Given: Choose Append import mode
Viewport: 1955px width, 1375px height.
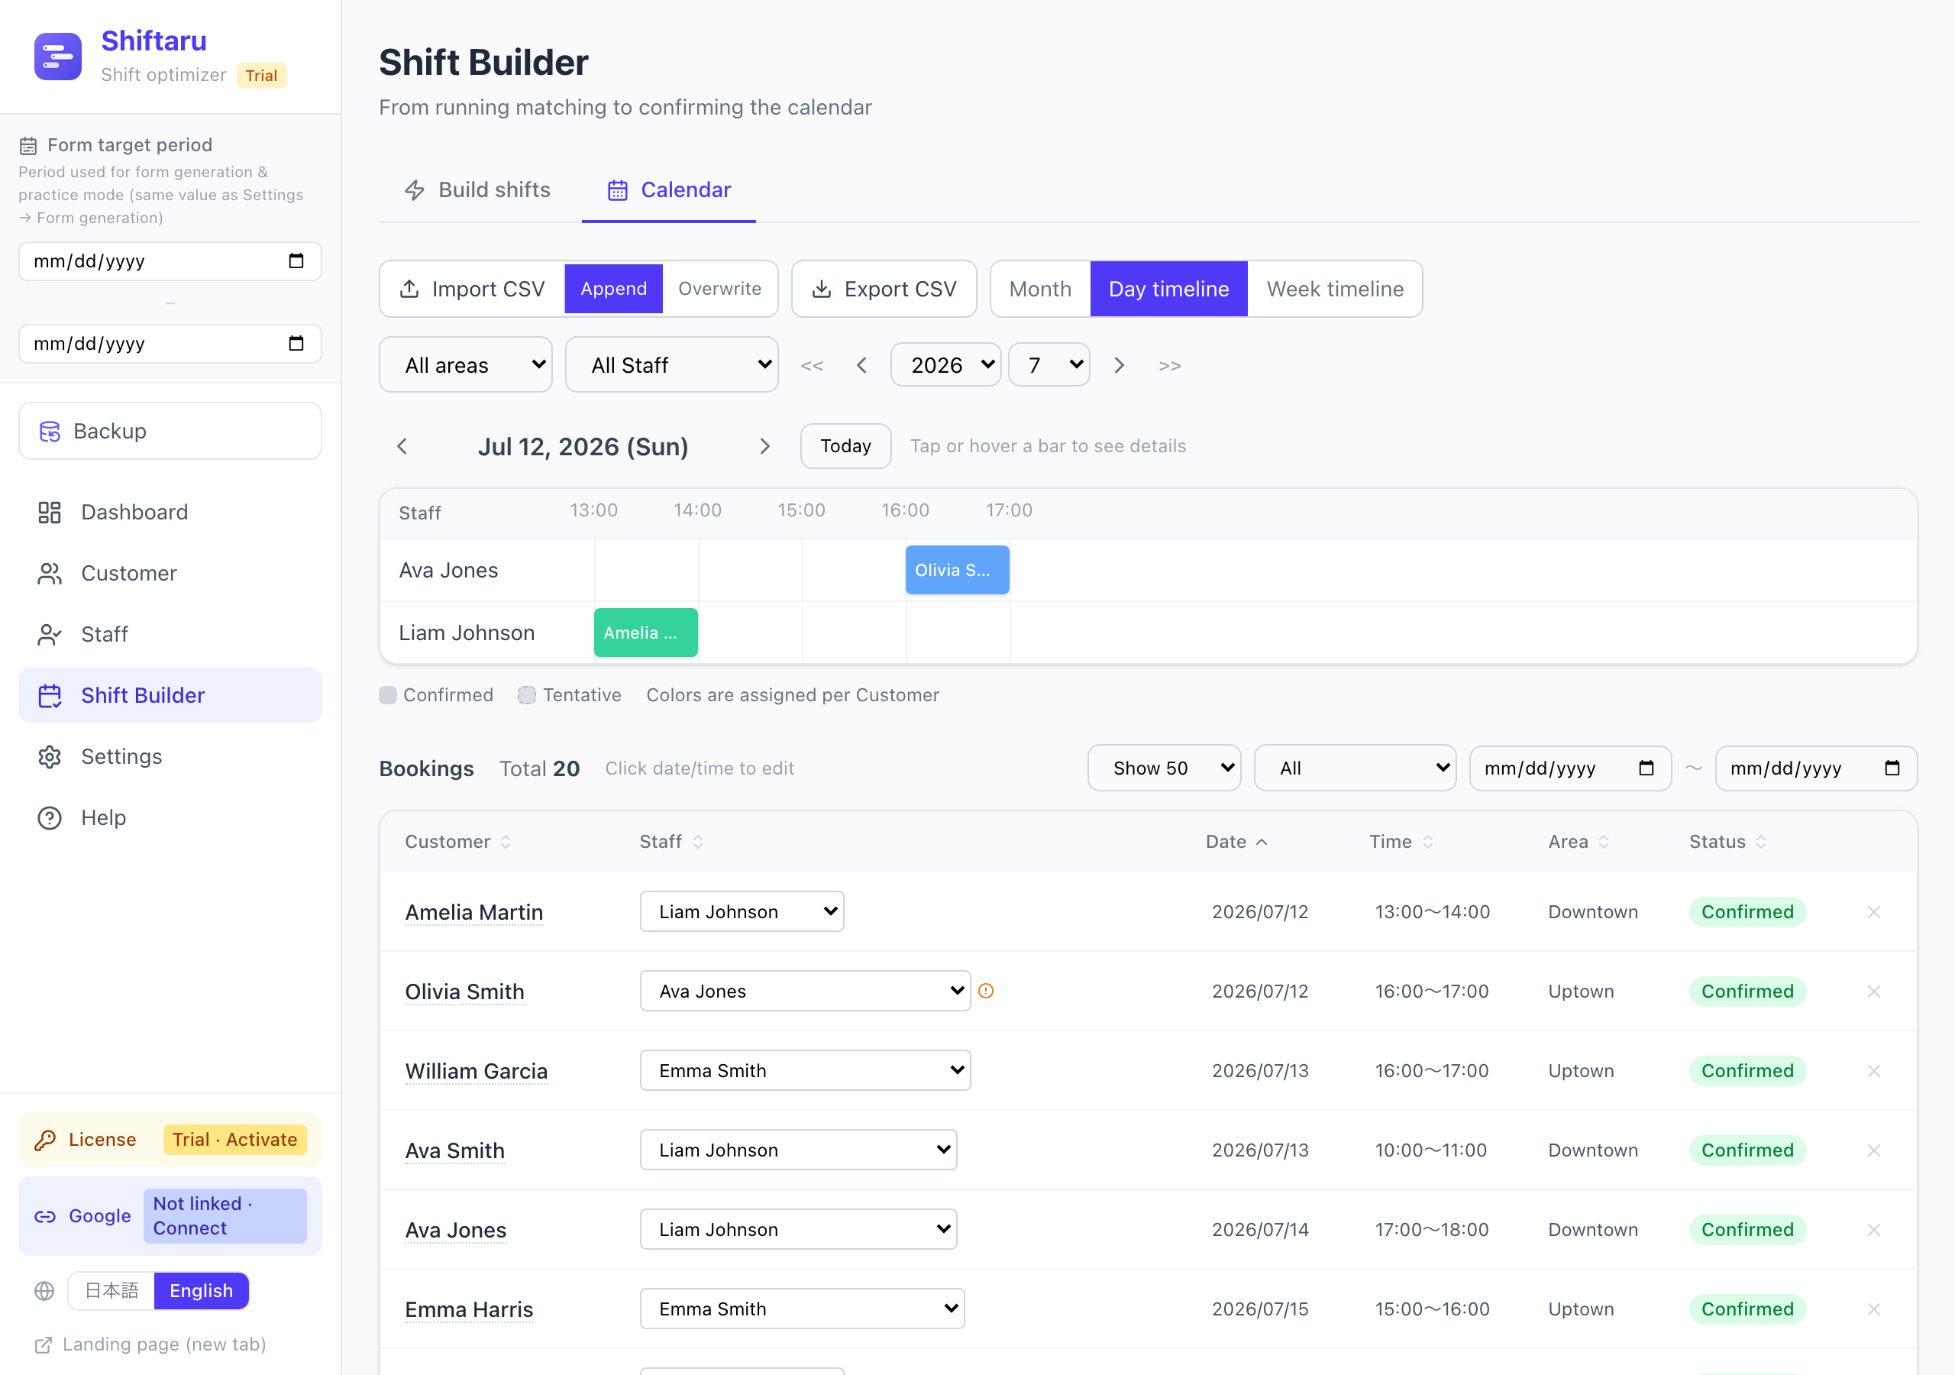Looking at the screenshot, I should point(613,289).
